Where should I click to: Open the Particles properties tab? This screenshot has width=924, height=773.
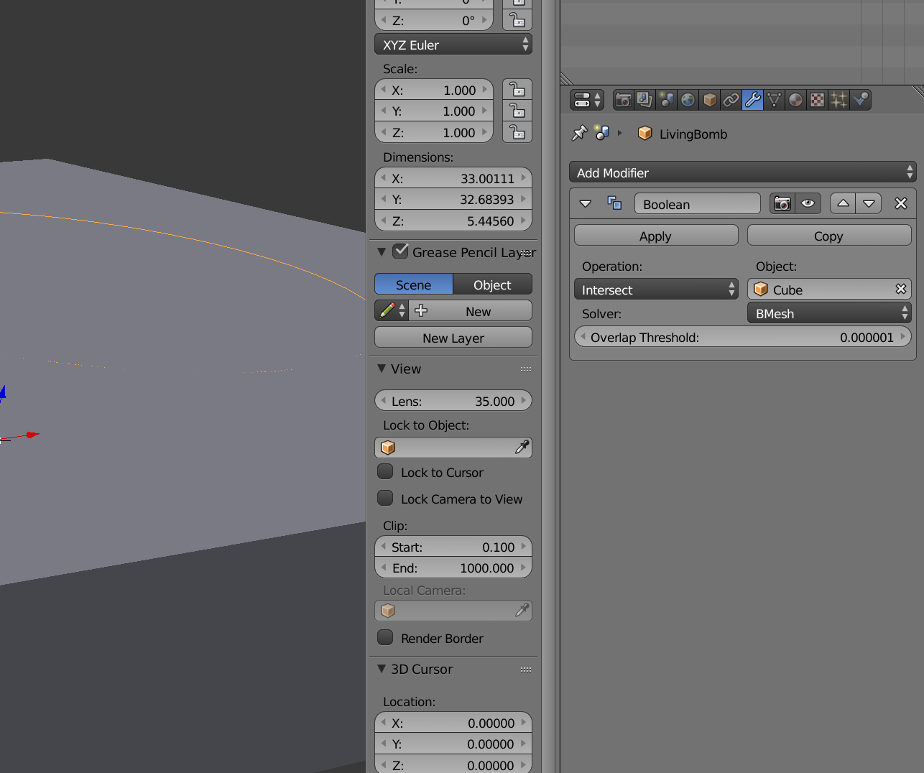[x=838, y=100]
